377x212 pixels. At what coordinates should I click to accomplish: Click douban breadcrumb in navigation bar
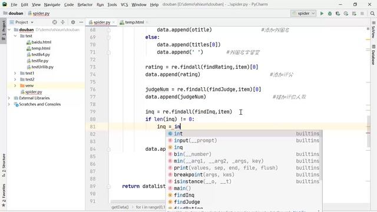(13, 14)
